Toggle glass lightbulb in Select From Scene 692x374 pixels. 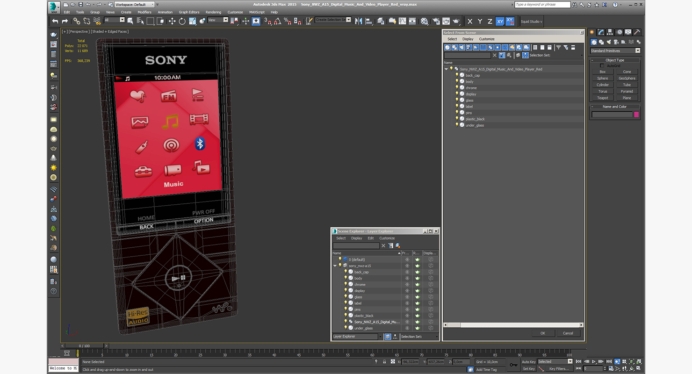point(457,100)
